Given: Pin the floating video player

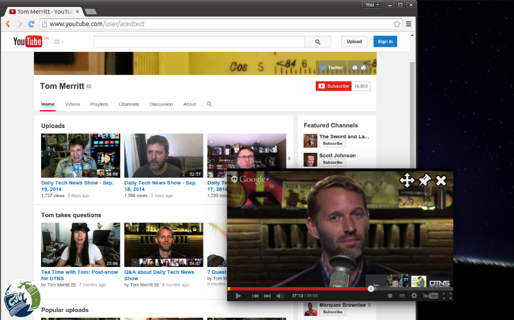Looking at the screenshot, I should tap(424, 180).
